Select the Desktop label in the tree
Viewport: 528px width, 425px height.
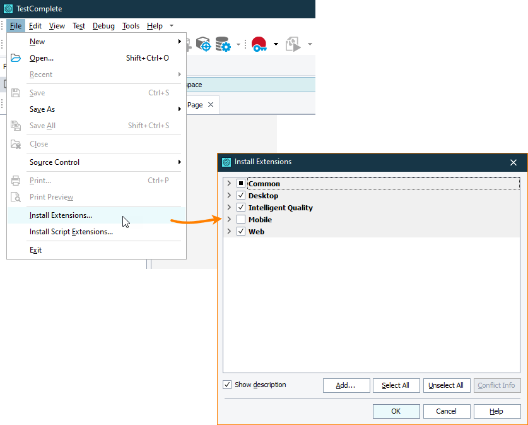(263, 196)
